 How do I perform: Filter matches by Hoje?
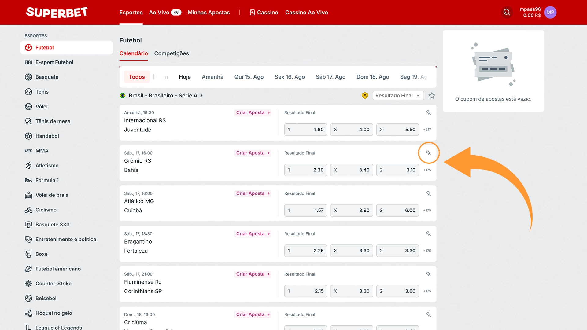point(185,77)
